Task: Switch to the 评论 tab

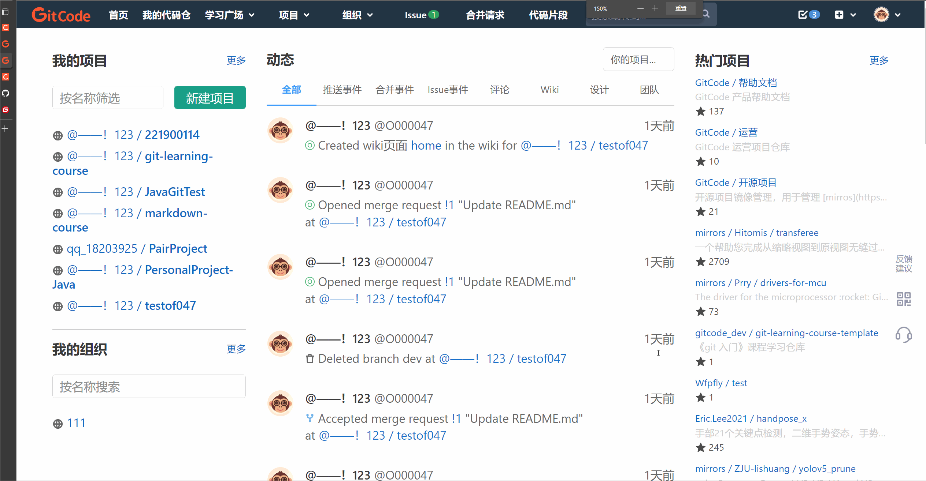Action: click(x=500, y=90)
